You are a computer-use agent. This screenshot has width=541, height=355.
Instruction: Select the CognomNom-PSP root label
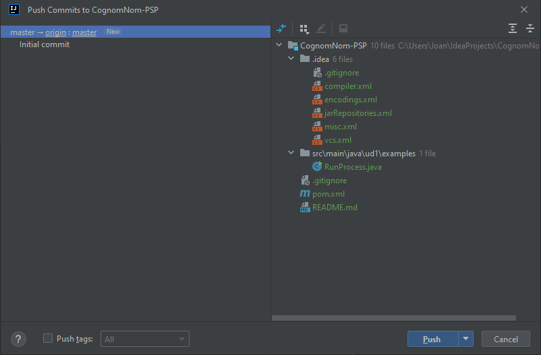[x=334, y=46]
